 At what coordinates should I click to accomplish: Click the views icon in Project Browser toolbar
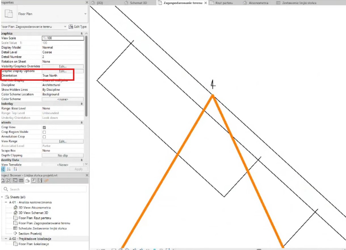(9, 181)
